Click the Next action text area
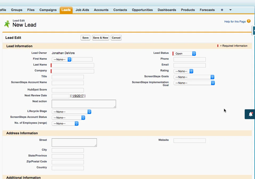 tap(84, 104)
